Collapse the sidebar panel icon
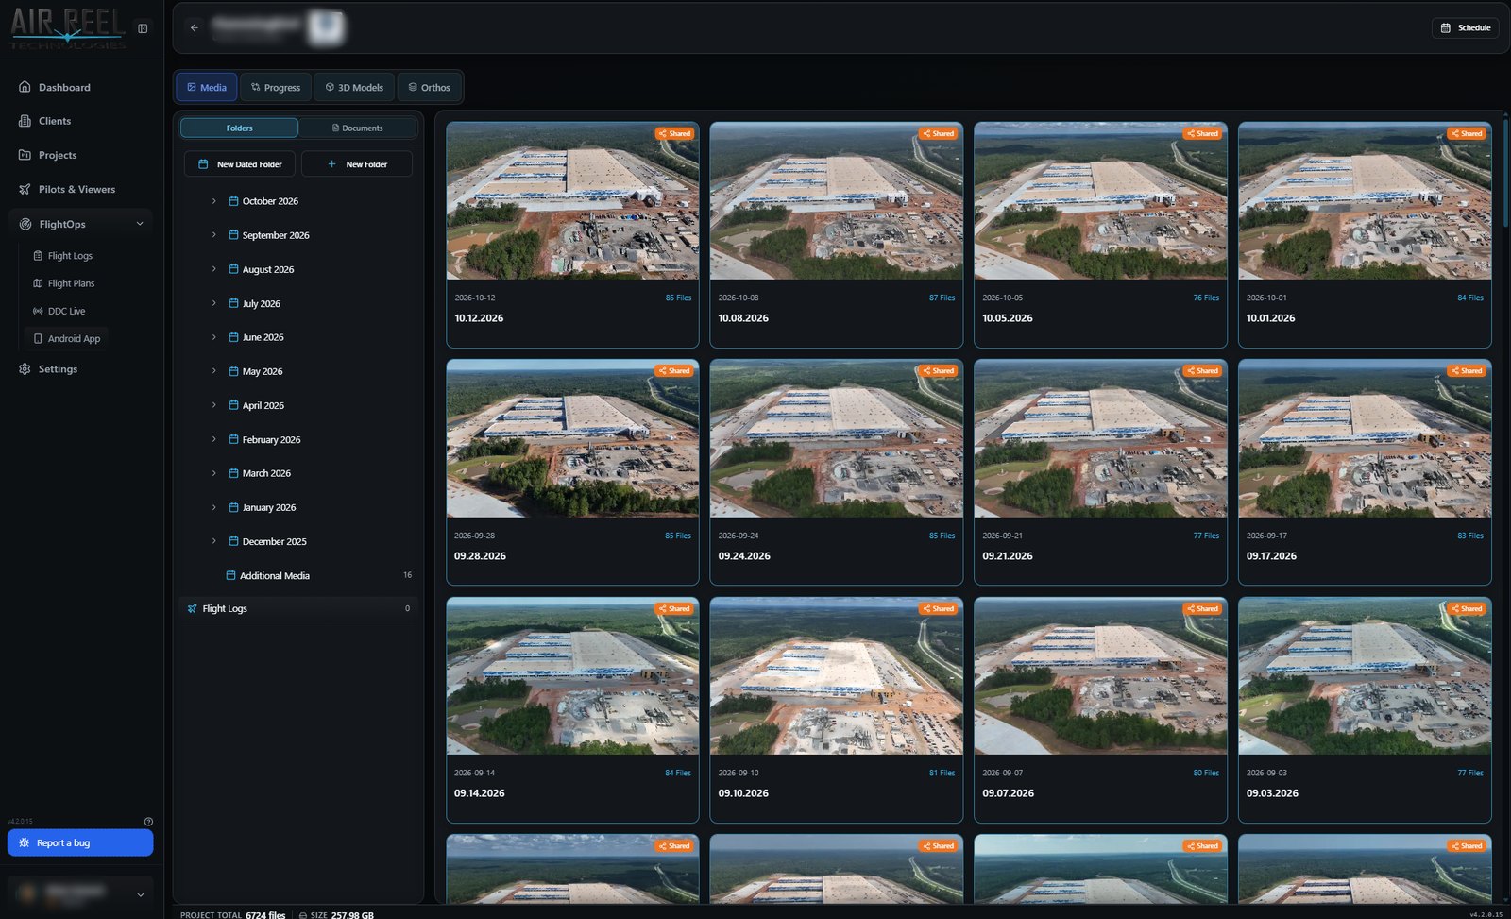This screenshot has height=919, width=1511. point(143,28)
